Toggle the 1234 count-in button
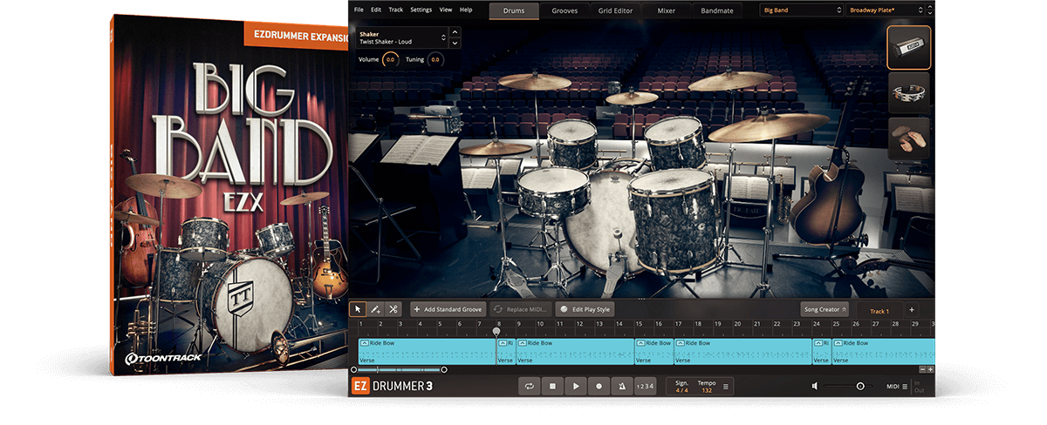Image resolution: width=1047 pixels, height=425 pixels. [644, 386]
